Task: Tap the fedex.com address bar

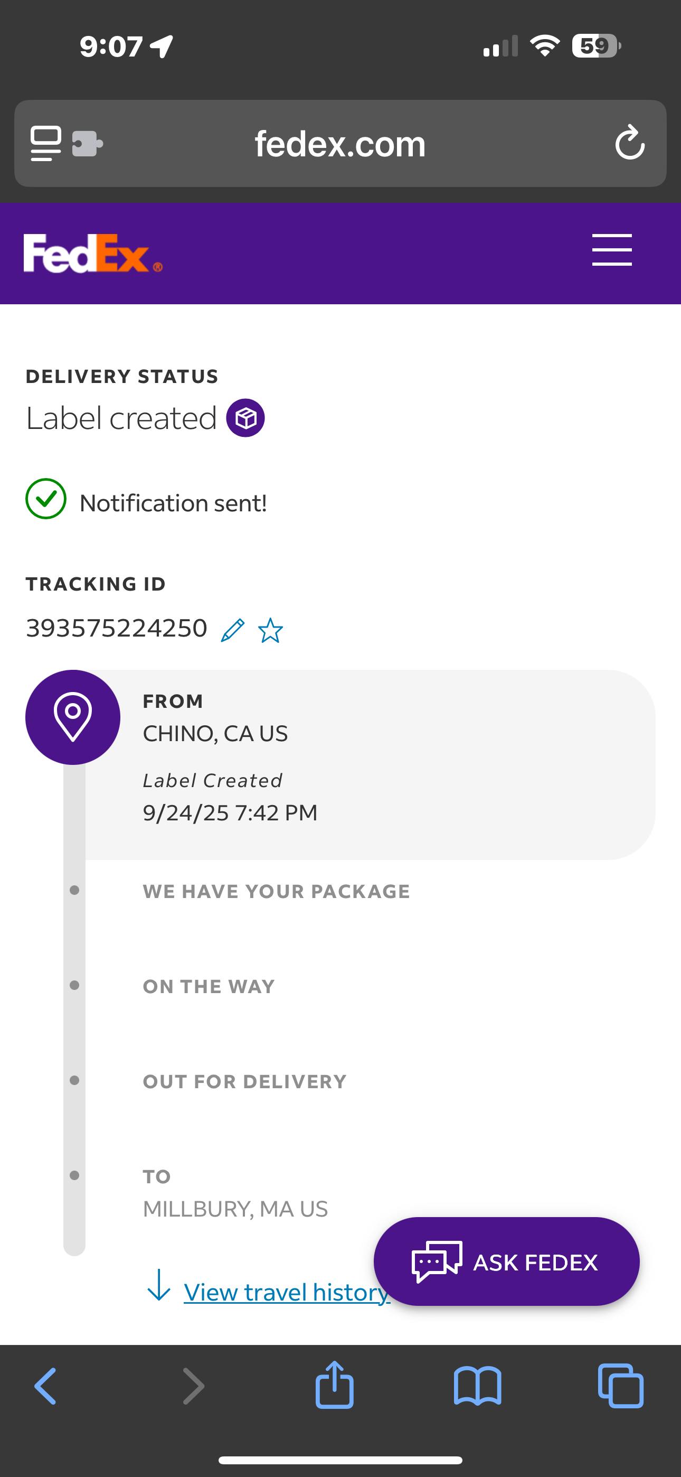Action: click(340, 143)
